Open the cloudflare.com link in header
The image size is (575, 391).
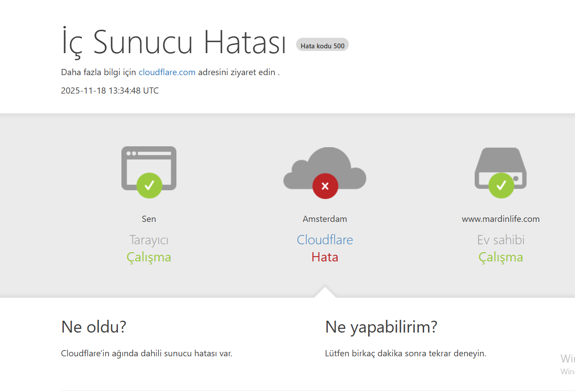(x=167, y=72)
